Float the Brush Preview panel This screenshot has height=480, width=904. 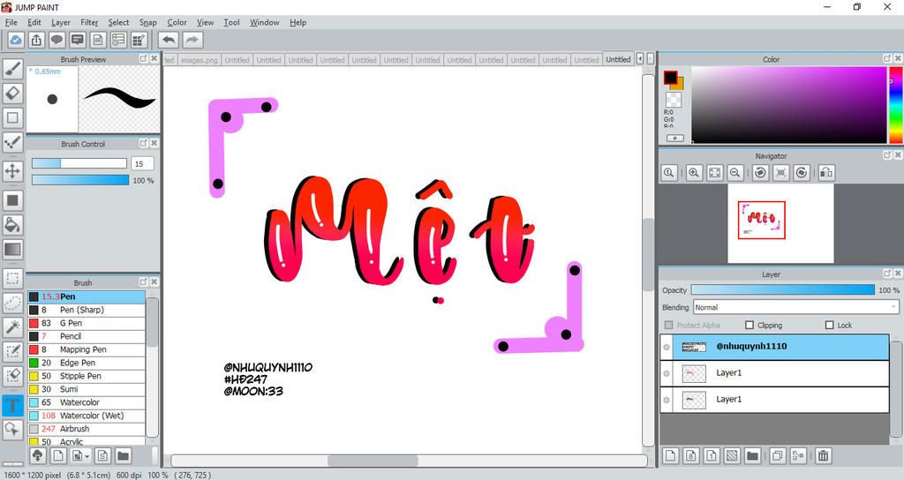point(144,59)
